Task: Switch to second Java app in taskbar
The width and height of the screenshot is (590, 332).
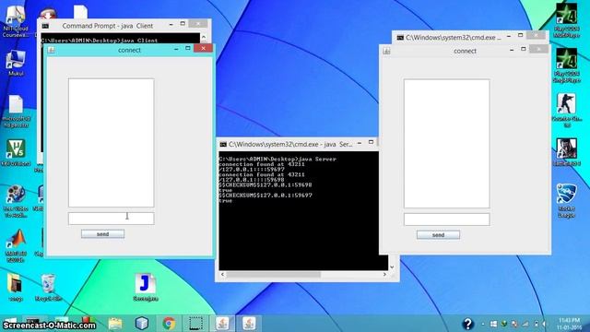Action: [x=249, y=324]
